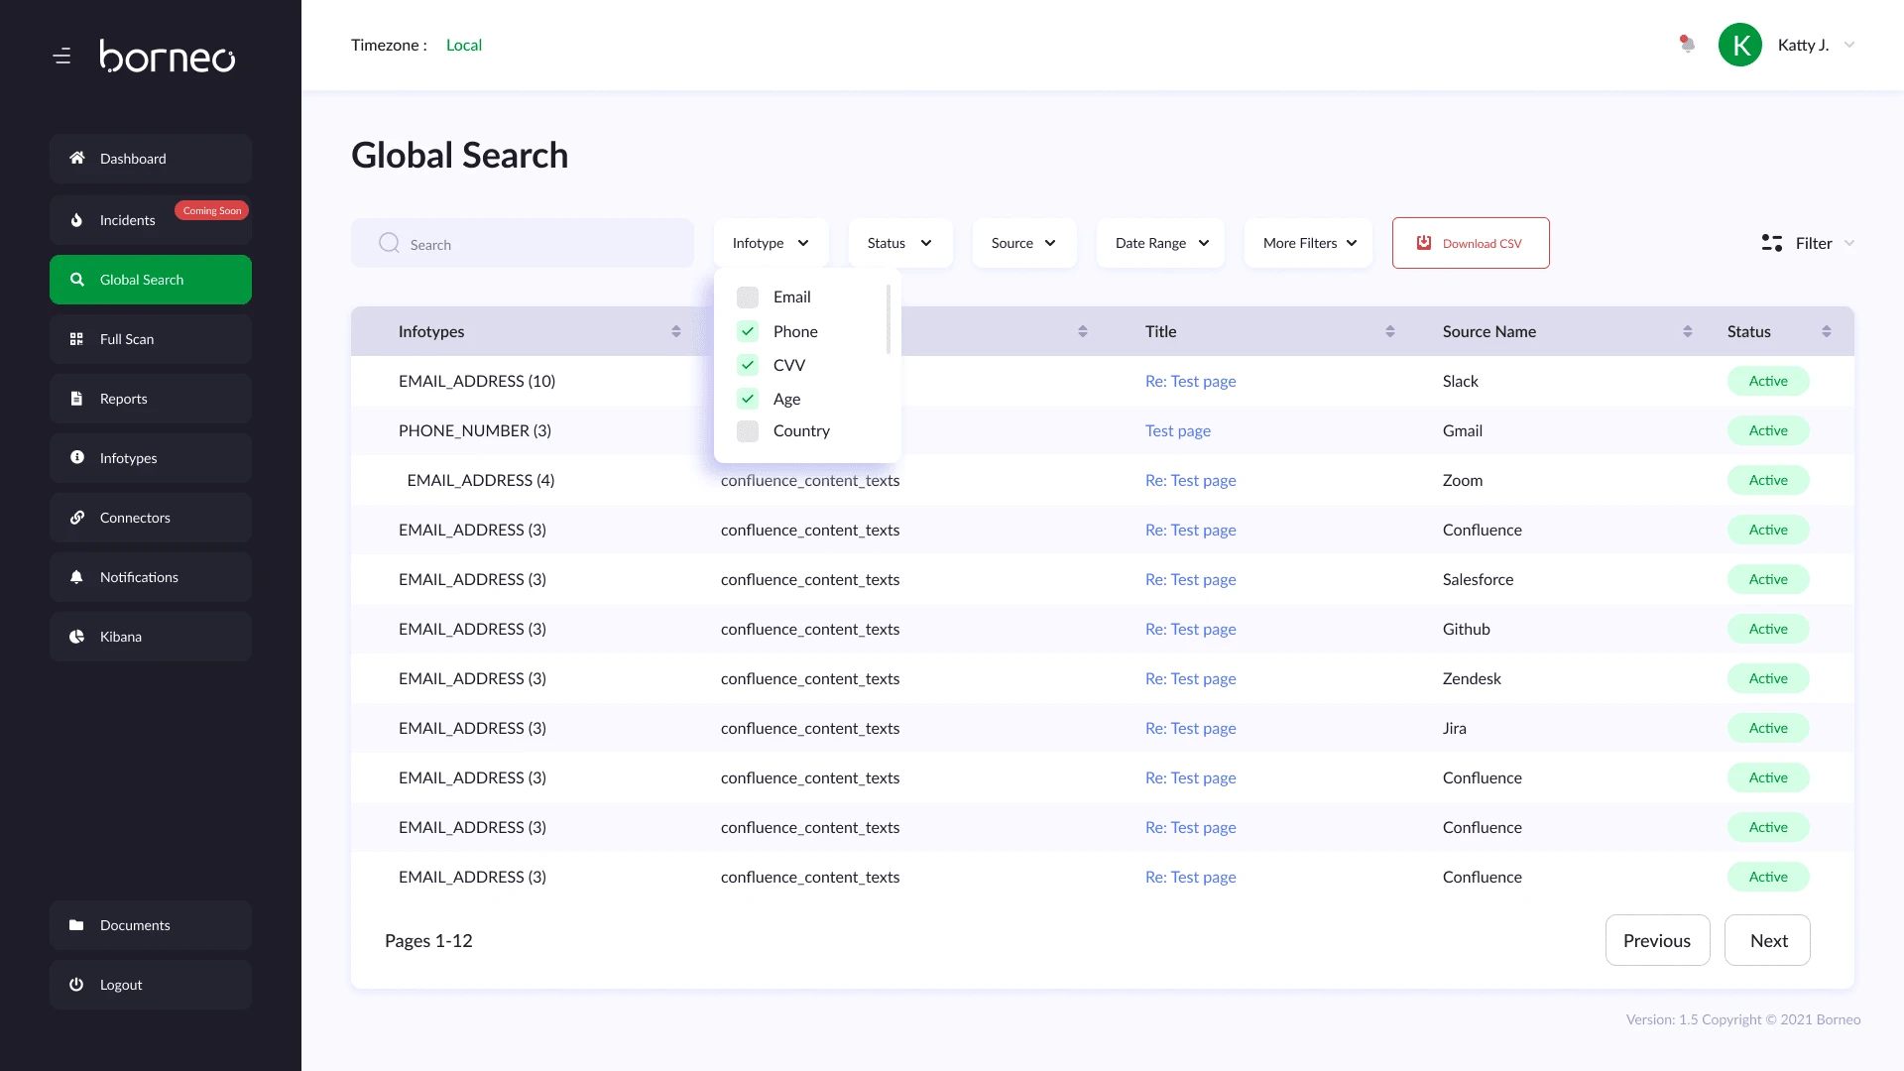Image resolution: width=1904 pixels, height=1071 pixels.
Task: Focus the Search input field
Action: 545,244
